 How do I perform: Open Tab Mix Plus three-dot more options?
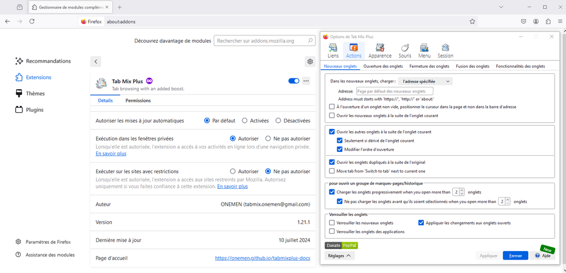click(x=306, y=81)
